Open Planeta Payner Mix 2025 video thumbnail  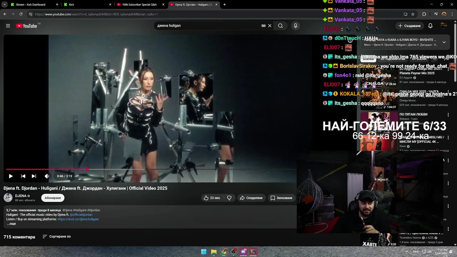click(x=378, y=77)
